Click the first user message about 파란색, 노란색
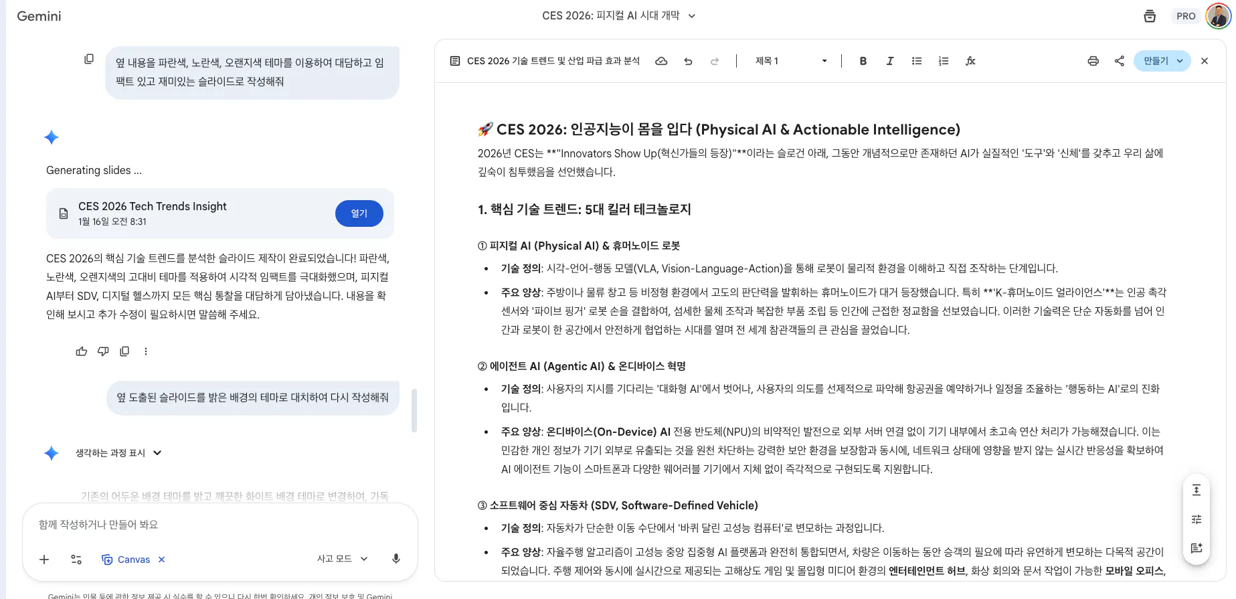Screen dimensions: 1236x599 pyautogui.click(x=252, y=72)
